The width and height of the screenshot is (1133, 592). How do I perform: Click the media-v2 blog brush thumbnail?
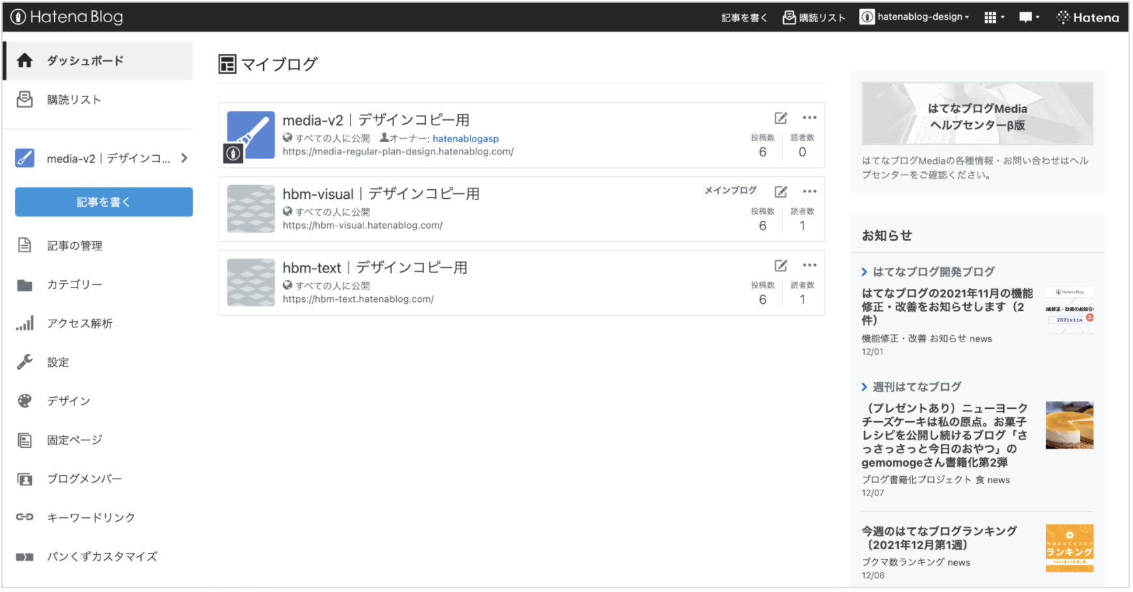click(251, 135)
